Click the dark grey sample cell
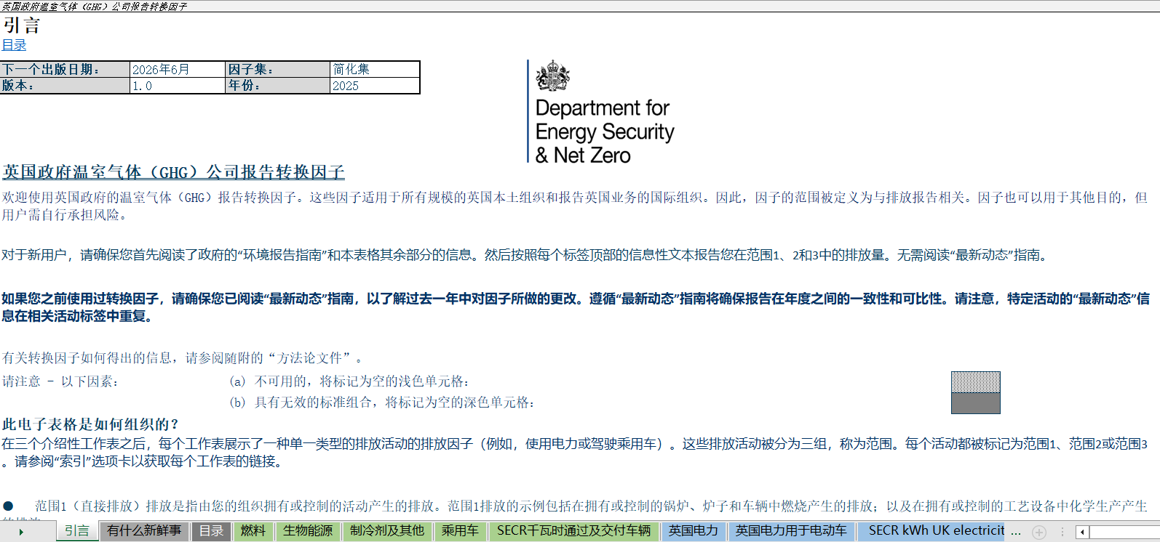 [976, 403]
